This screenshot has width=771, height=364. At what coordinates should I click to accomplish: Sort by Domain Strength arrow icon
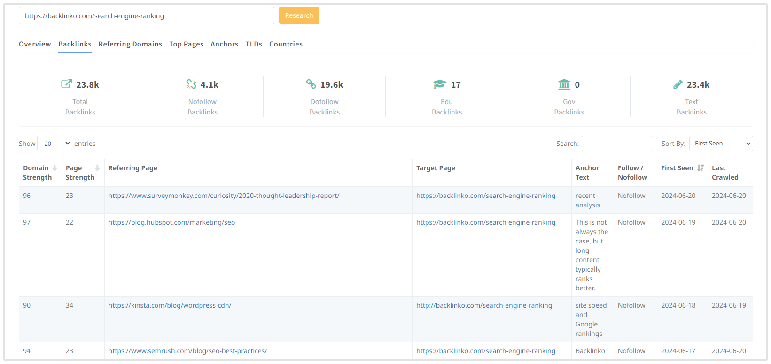[55, 168]
